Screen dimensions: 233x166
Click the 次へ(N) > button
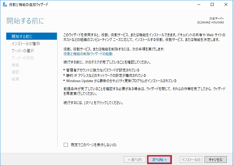tap(159, 159)
